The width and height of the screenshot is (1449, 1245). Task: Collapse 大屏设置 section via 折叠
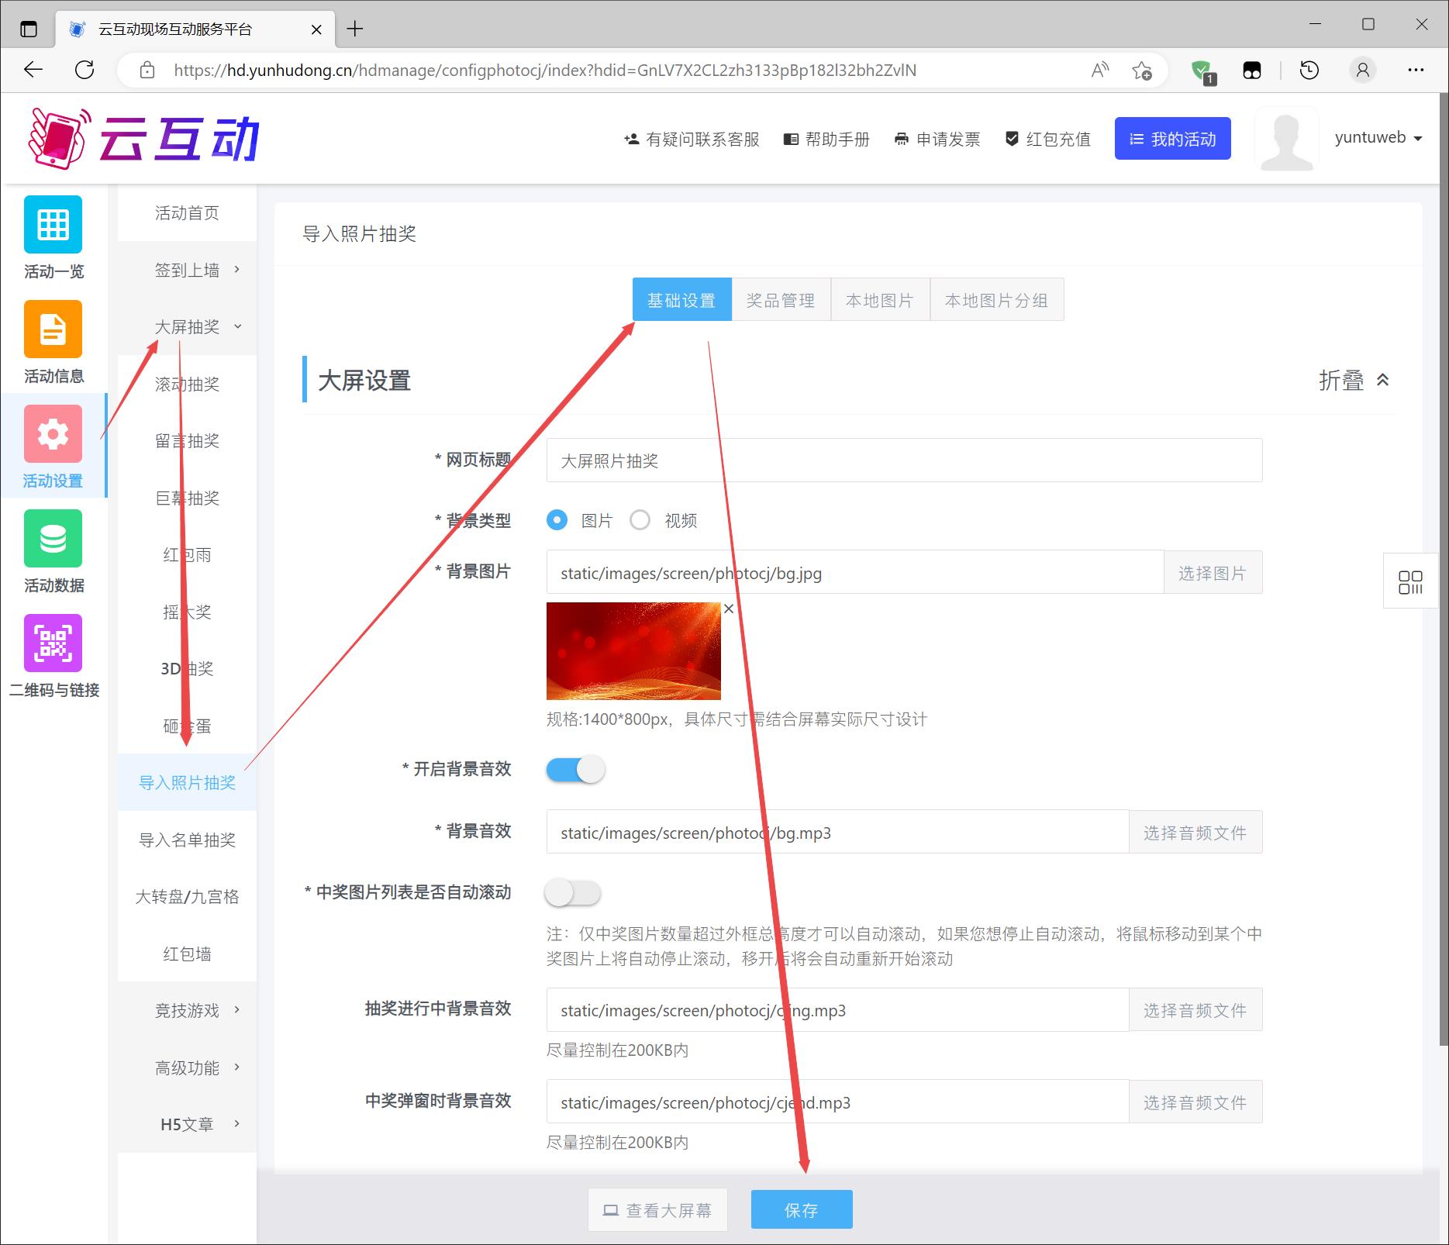point(1353,381)
